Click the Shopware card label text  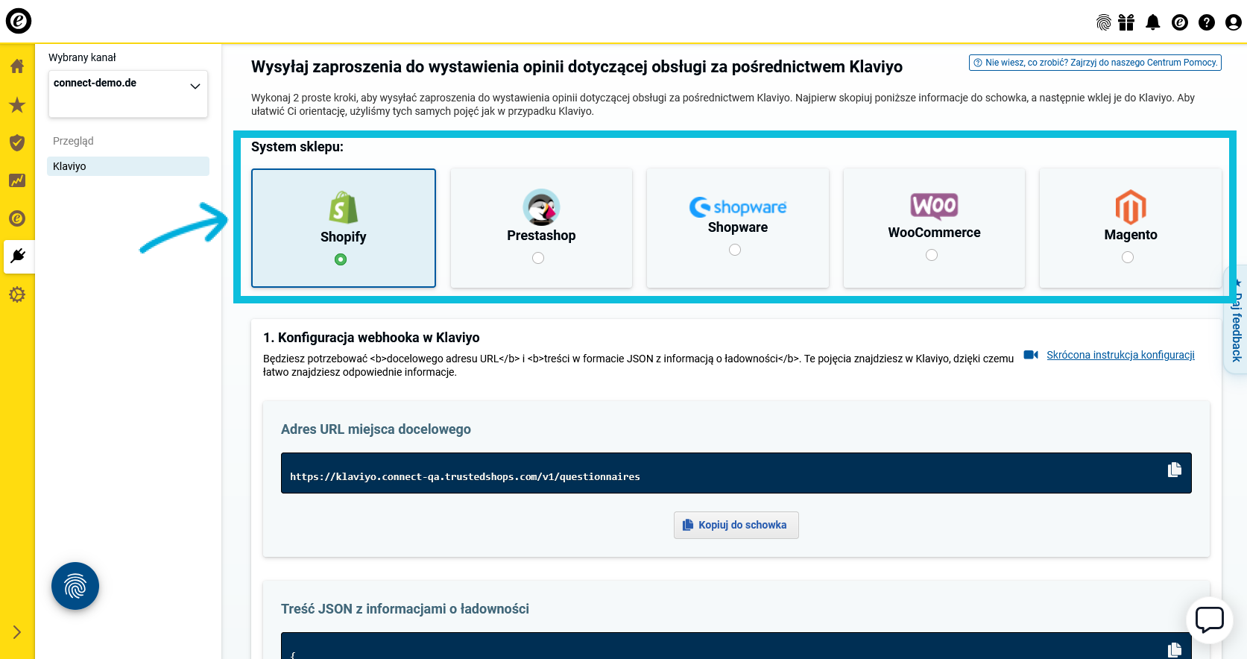[738, 227]
